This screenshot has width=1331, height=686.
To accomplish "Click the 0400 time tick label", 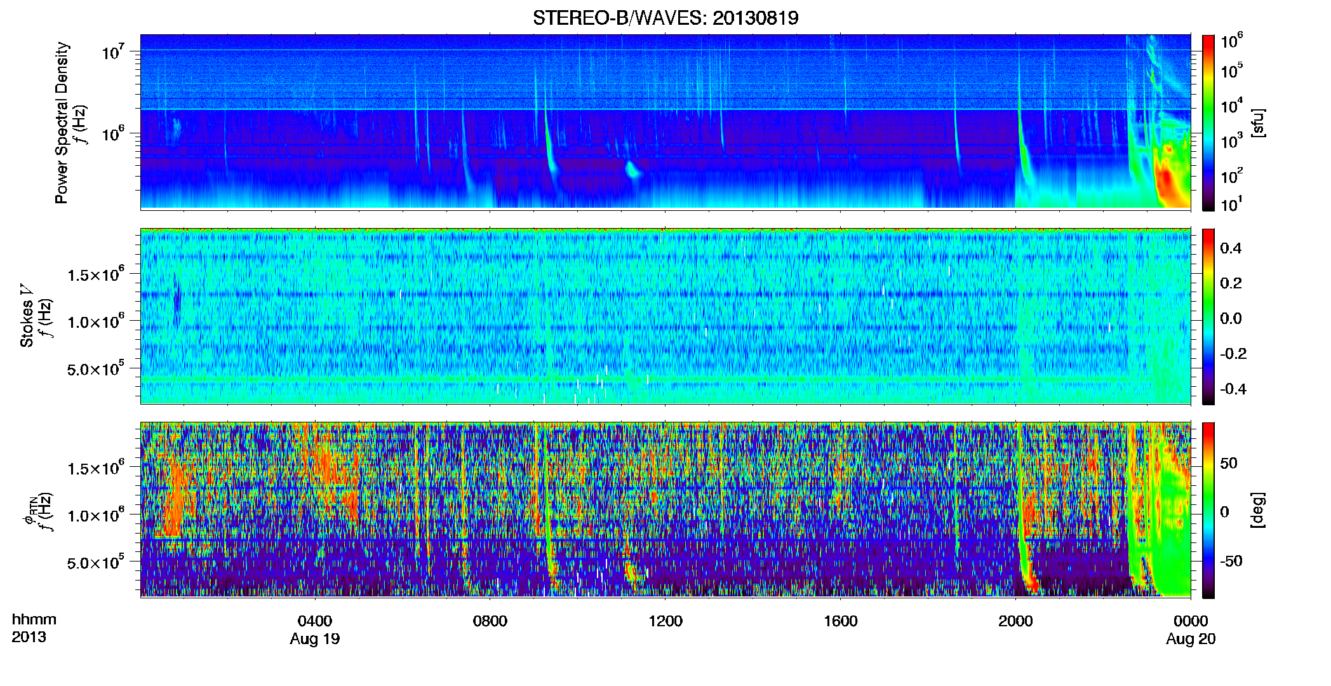I will point(315,621).
